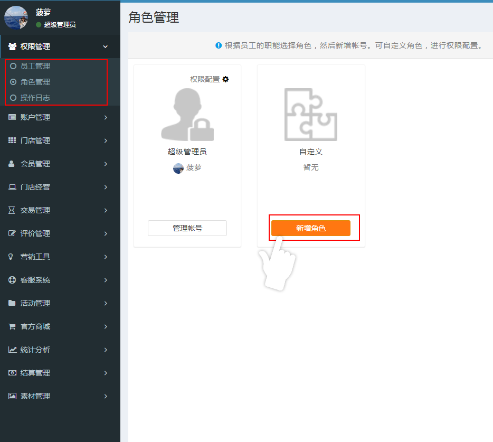Click the super admin silhouette lock icon

coord(187,115)
